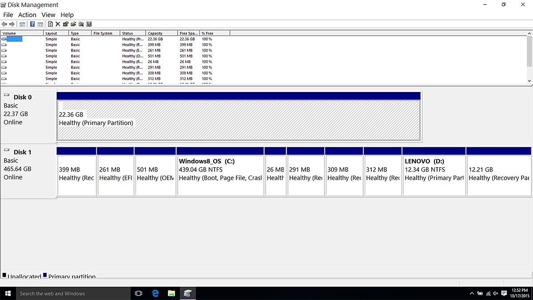The image size is (533, 300).
Task: Open the View menu
Action: [x=48, y=15]
